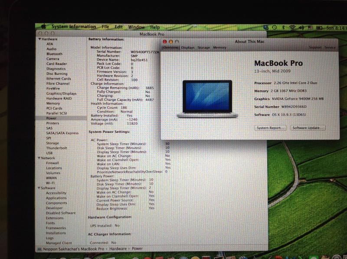Select Fibre Channel in the sidebar
The height and width of the screenshot is (259, 347).
tap(58, 84)
